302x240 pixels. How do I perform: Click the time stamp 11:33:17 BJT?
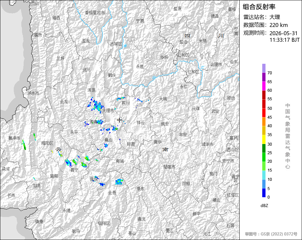pos(285,40)
